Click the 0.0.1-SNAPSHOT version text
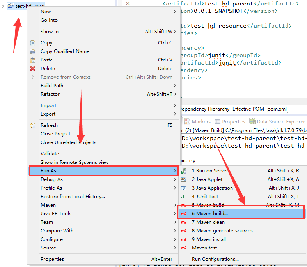Viewport: 307px width, 267px height. (218, 11)
